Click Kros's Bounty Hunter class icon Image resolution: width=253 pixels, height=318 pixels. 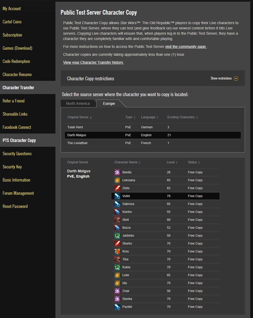117,251
